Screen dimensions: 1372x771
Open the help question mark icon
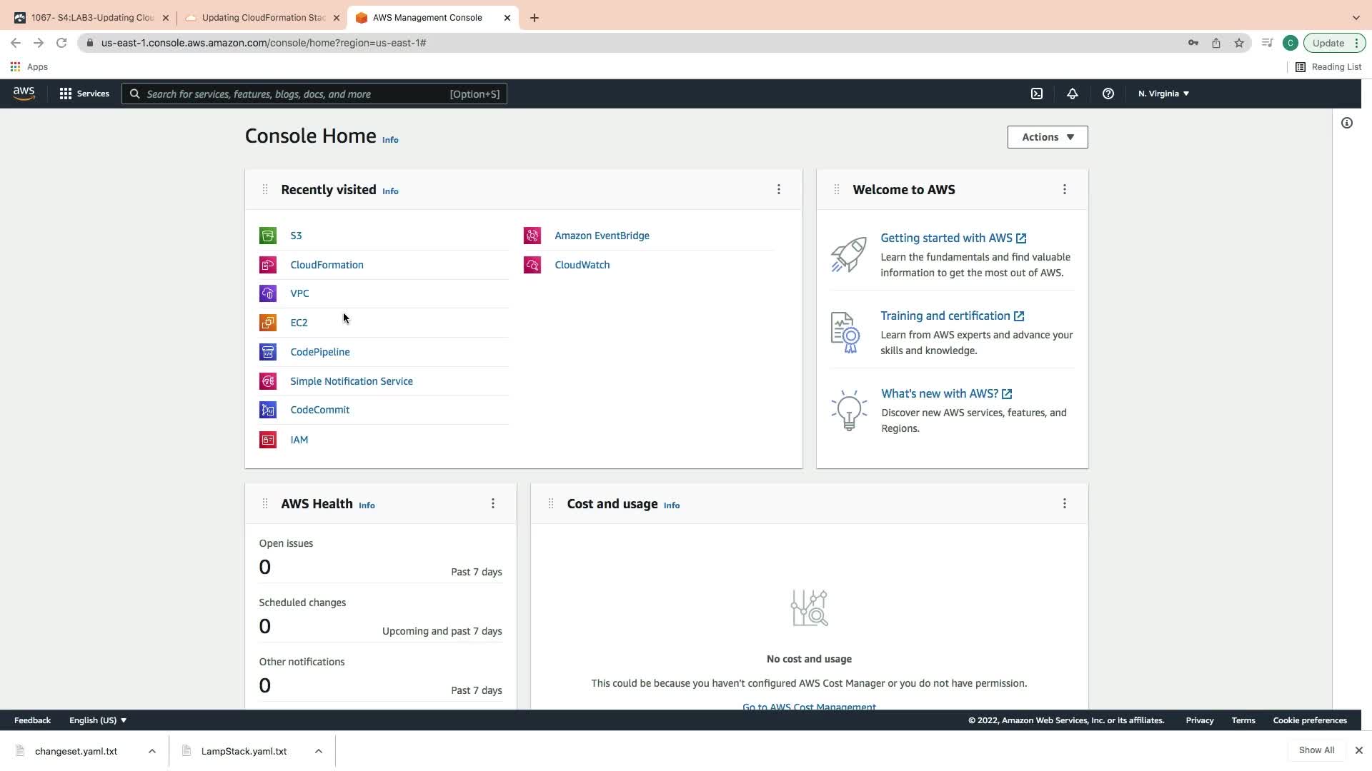coord(1108,94)
